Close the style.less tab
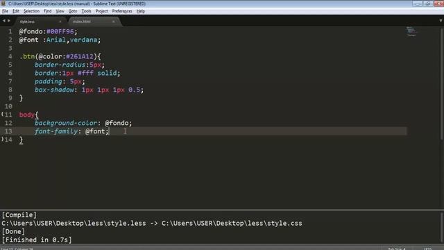The width and height of the screenshot is (444, 250). (x=60, y=22)
